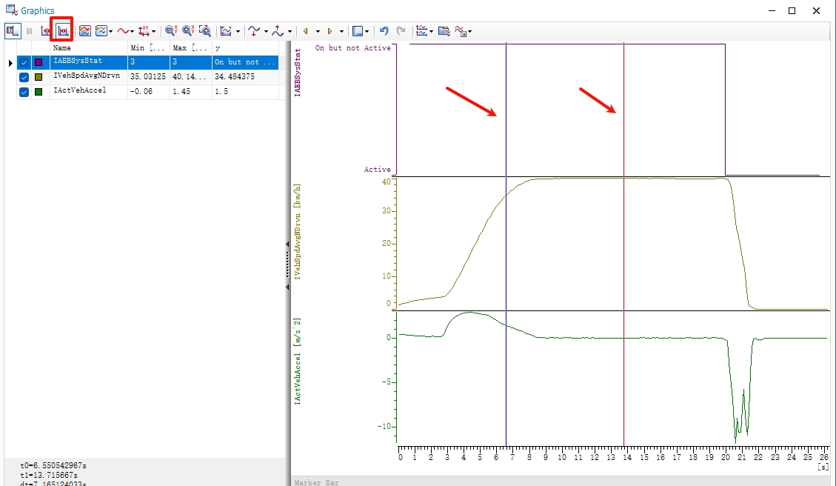Image resolution: width=836 pixels, height=486 pixels.
Task: Uncheck the IAEBSysStat signal checkbox
Action: (24, 62)
